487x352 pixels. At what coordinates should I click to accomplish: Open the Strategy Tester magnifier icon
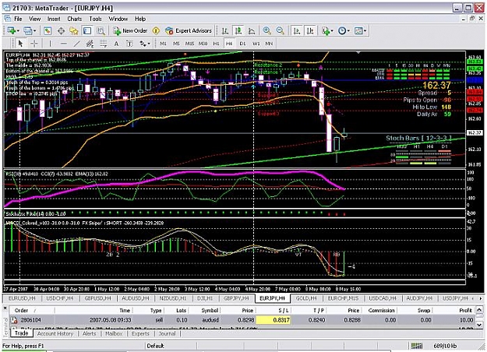[101, 30]
